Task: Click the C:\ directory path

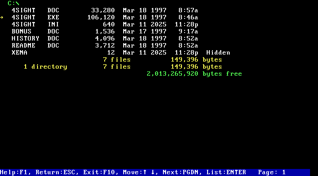Action: [13, 3]
